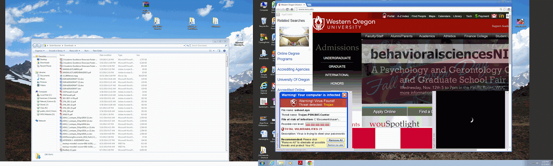Click the Apply Online button

[384, 112]
